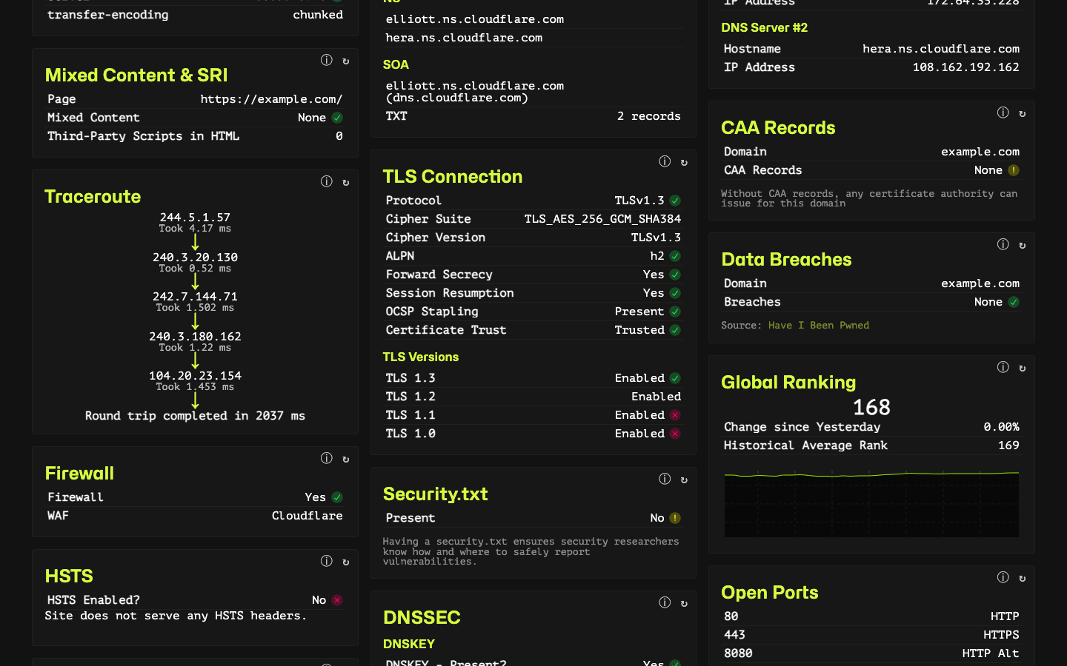Select the traceroute hop 104.20.23.154
Screen dimensions: 1067x666
195,376
